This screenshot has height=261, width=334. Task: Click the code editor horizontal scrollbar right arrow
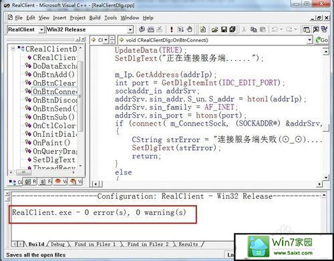point(320,184)
